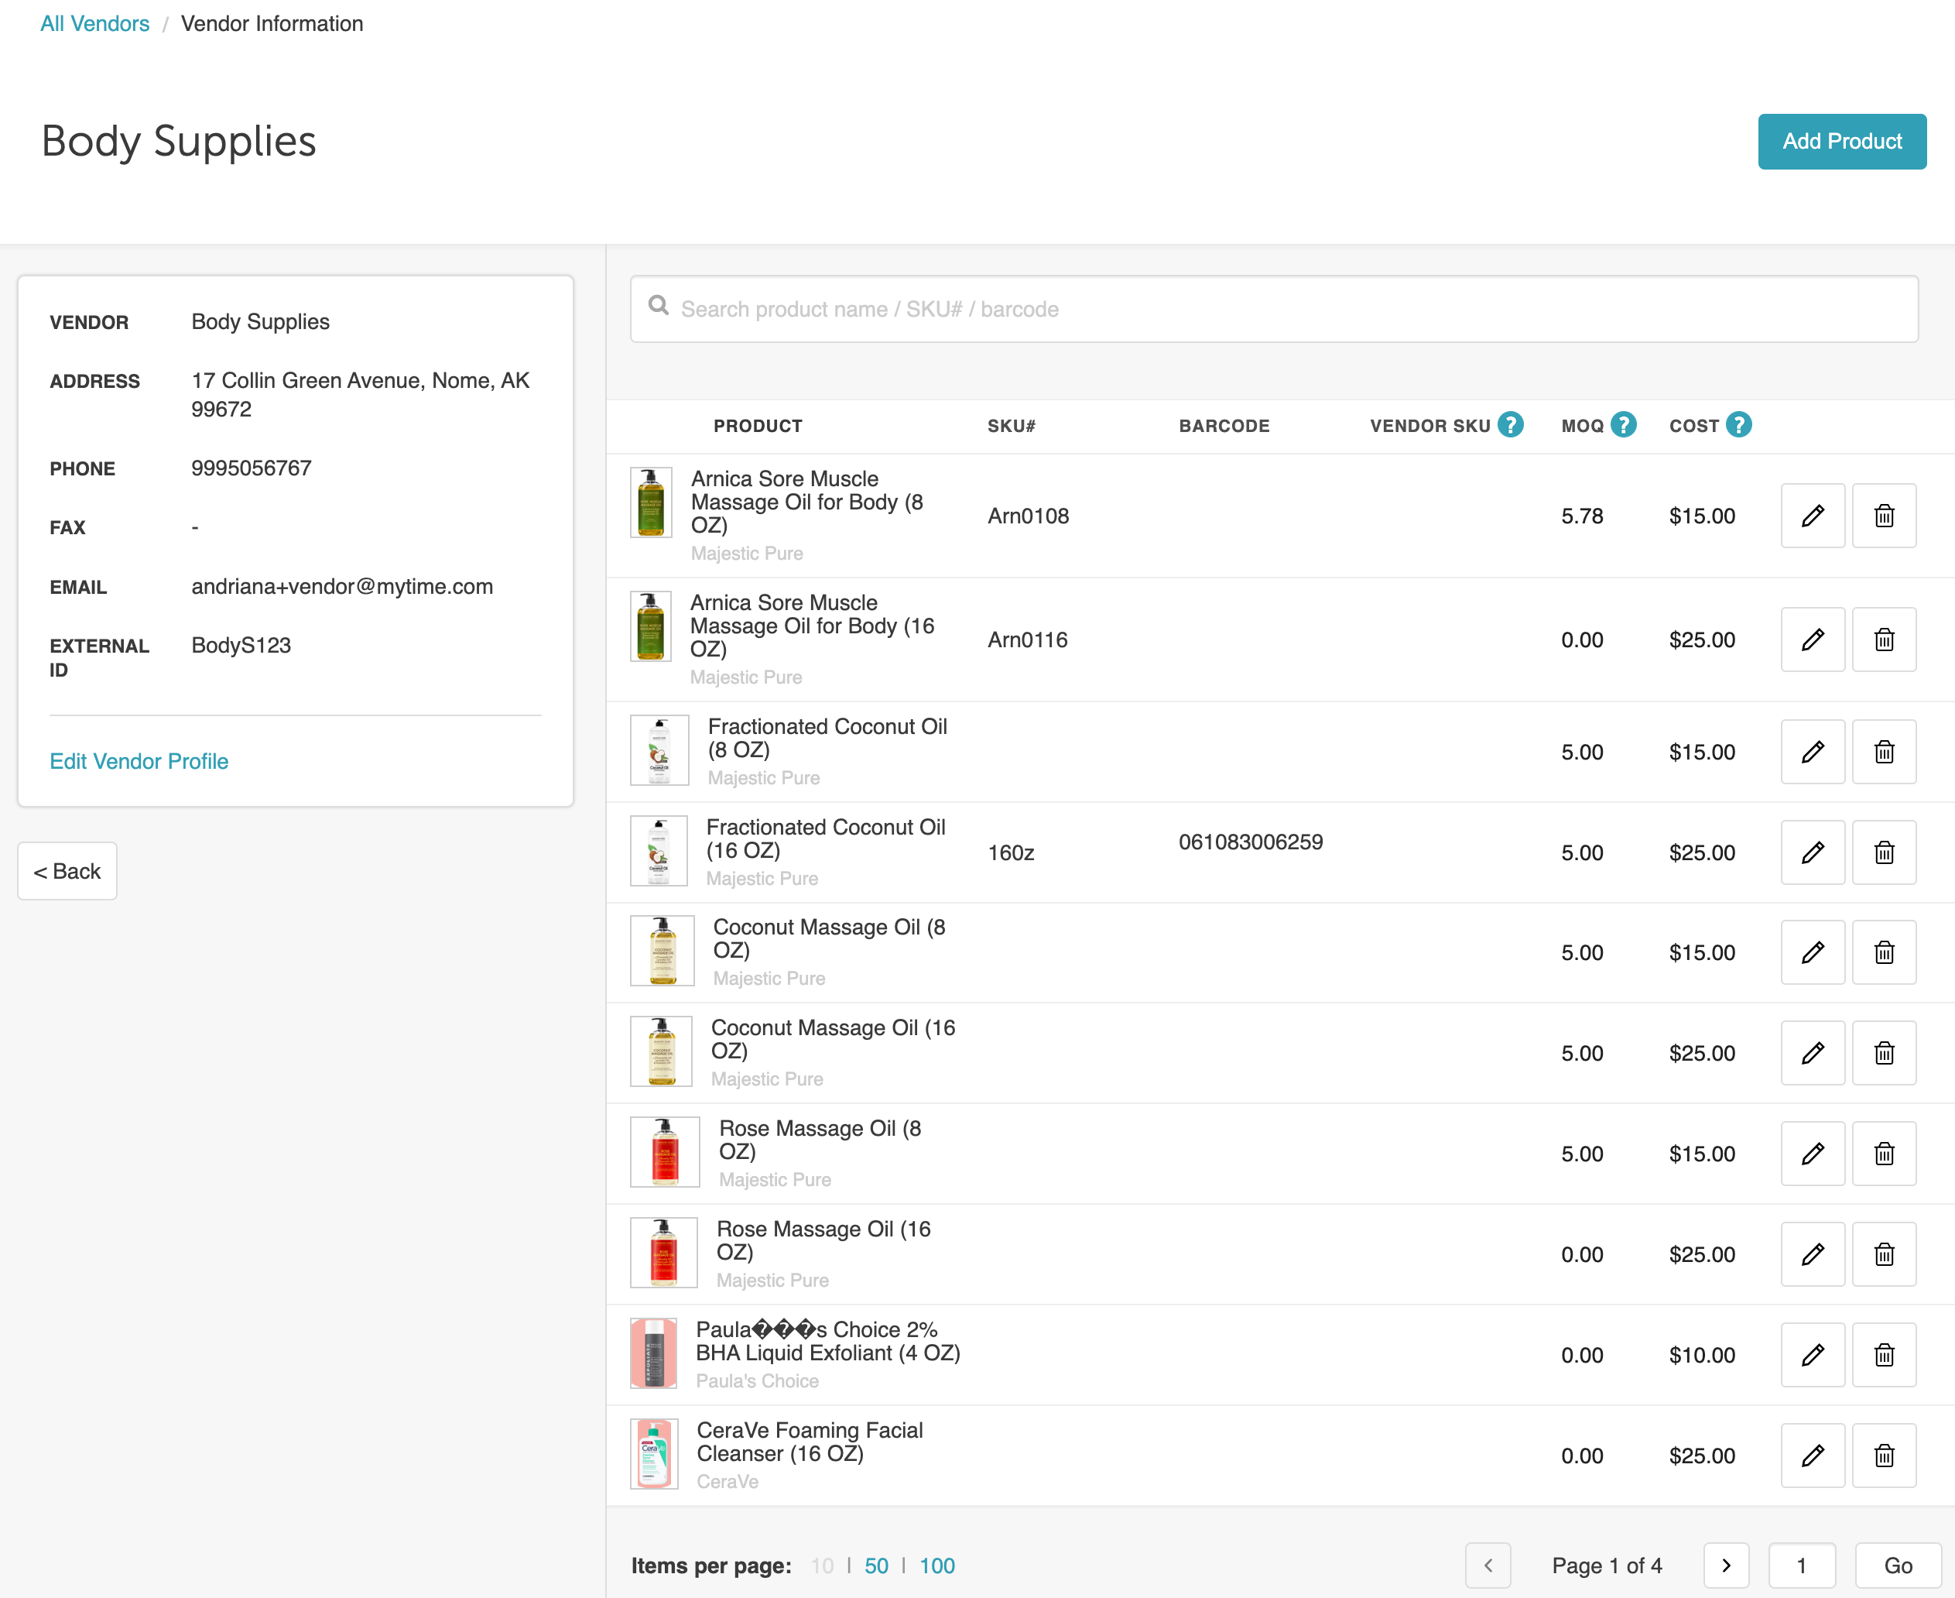Screen dimensions: 1955x1598
Task: Show 100 items per page
Action: click(x=936, y=1565)
